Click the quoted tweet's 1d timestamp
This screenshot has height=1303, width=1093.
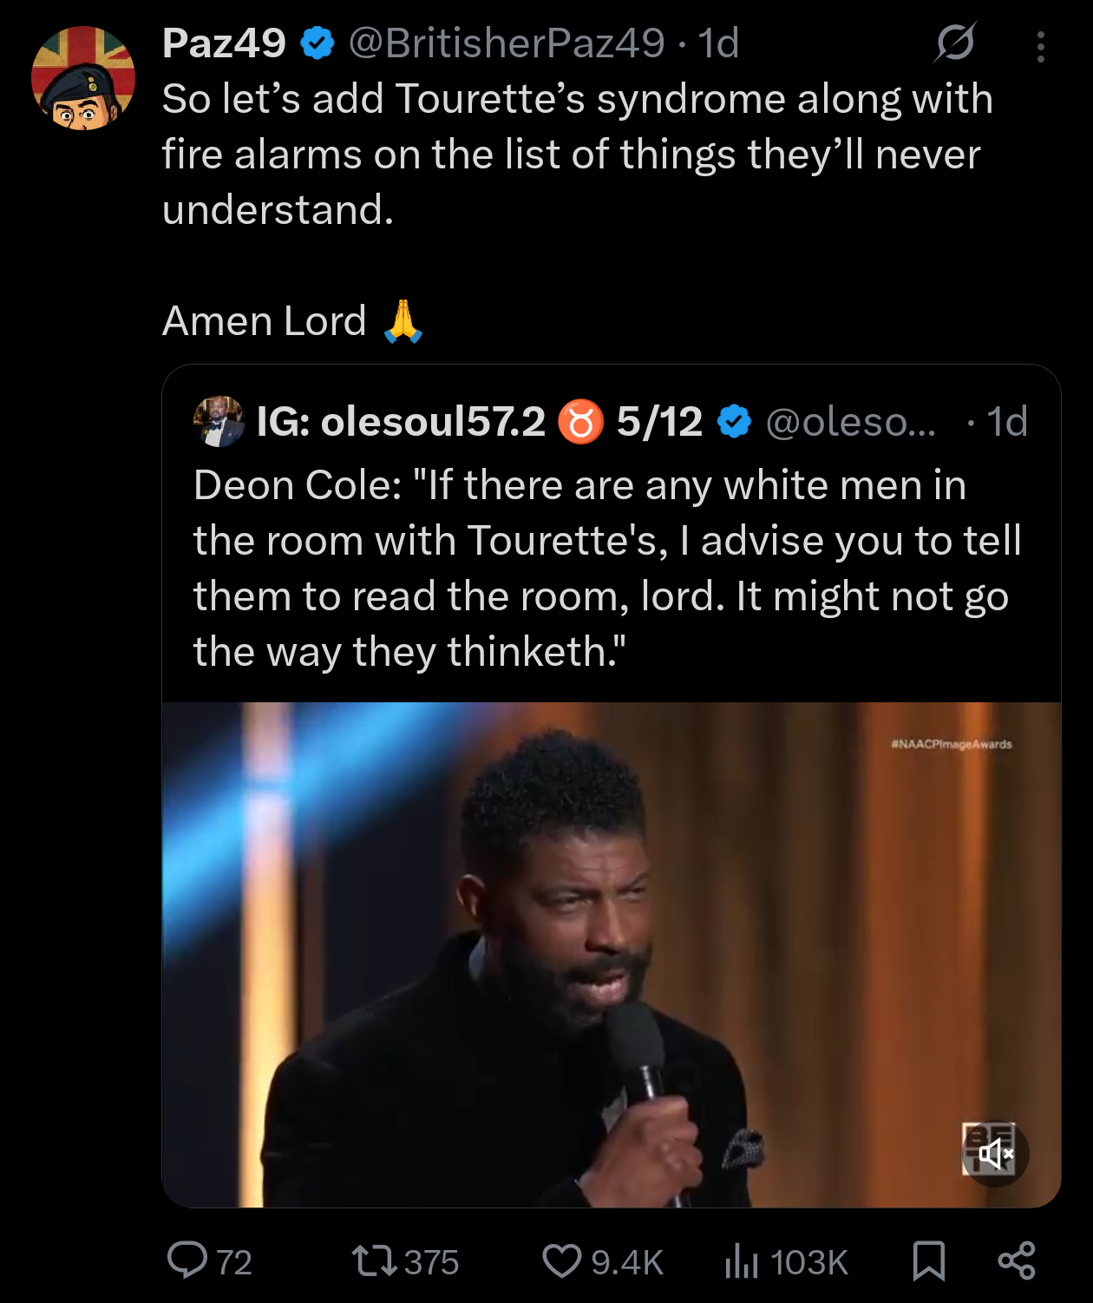[1006, 422]
